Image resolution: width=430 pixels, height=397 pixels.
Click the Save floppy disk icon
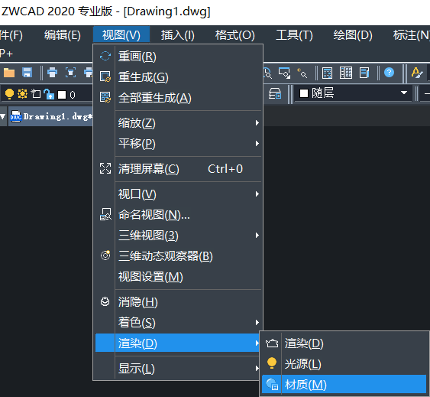[x=27, y=73]
